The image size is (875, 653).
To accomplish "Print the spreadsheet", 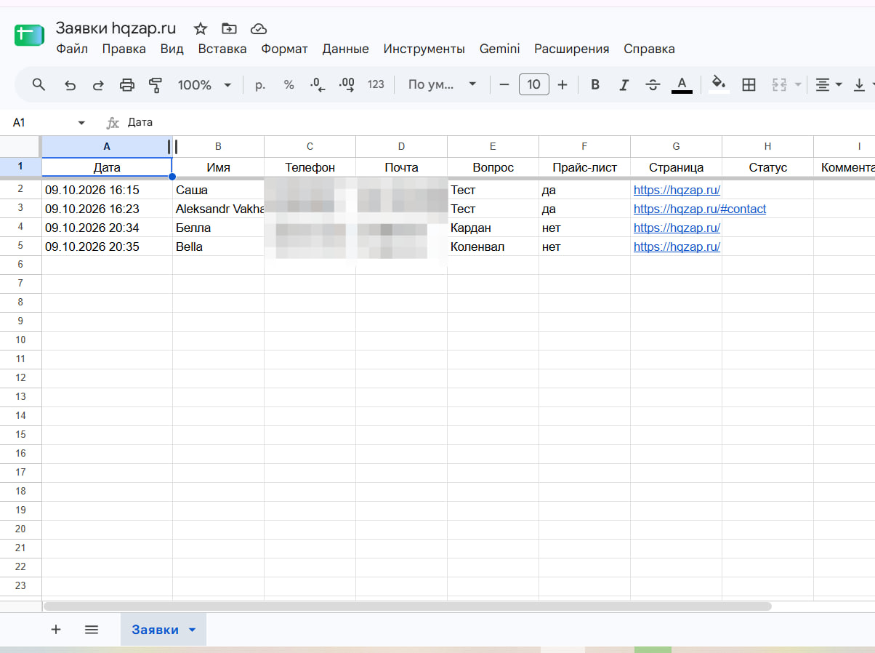I will click(127, 85).
